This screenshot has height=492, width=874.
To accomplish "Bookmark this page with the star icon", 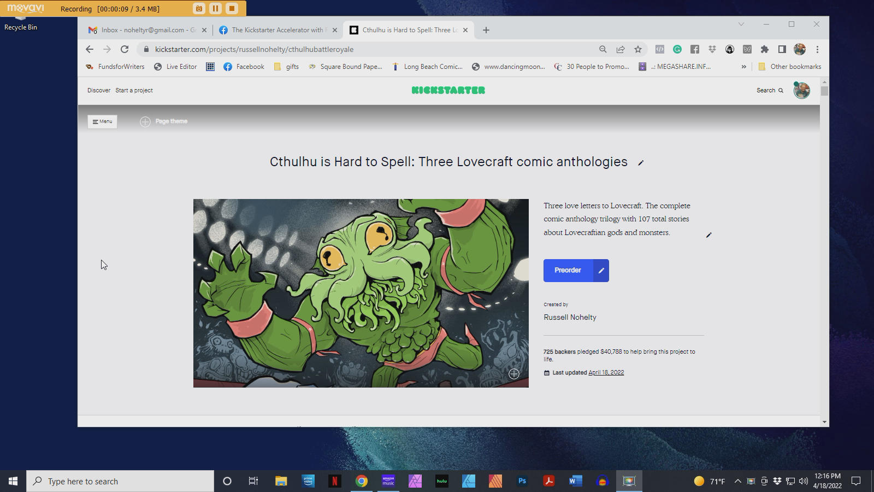I will pyautogui.click(x=638, y=49).
